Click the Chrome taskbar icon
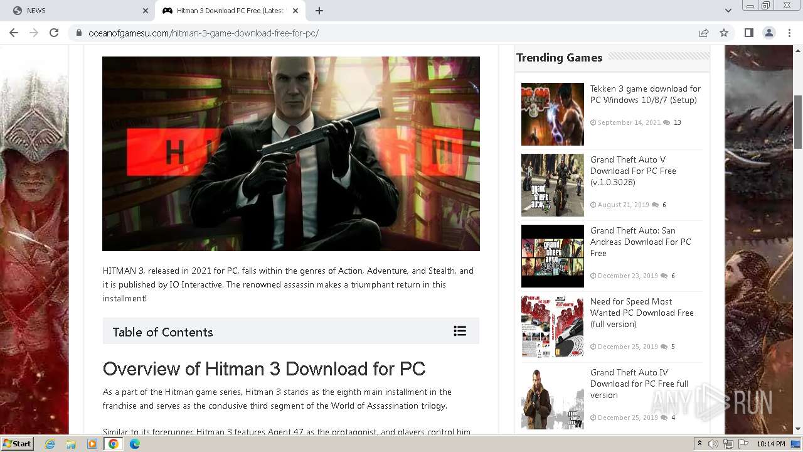The image size is (803, 452). point(114,444)
